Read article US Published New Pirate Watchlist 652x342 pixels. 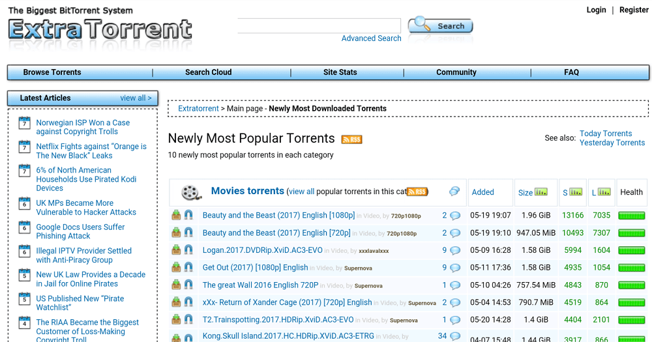[x=80, y=303]
